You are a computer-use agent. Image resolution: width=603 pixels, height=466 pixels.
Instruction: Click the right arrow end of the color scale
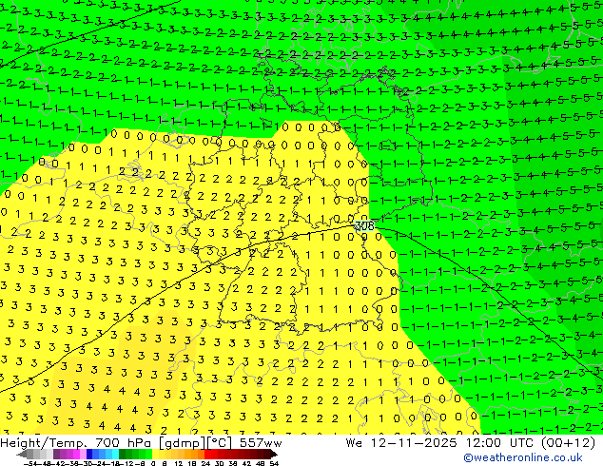273,454
